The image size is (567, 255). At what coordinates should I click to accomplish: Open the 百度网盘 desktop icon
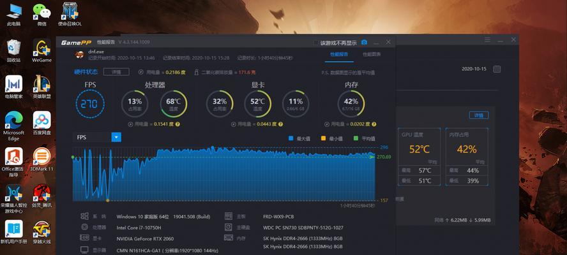pyautogui.click(x=42, y=123)
